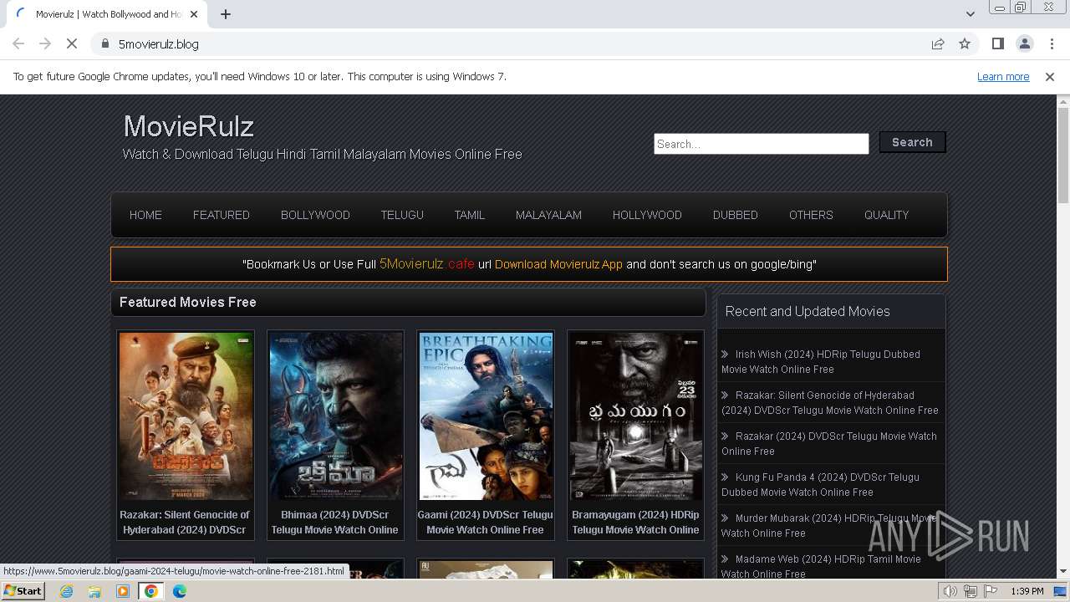Screen dimensions: 1070x602
Task: Open the DUBBED menu item
Action: (x=736, y=215)
